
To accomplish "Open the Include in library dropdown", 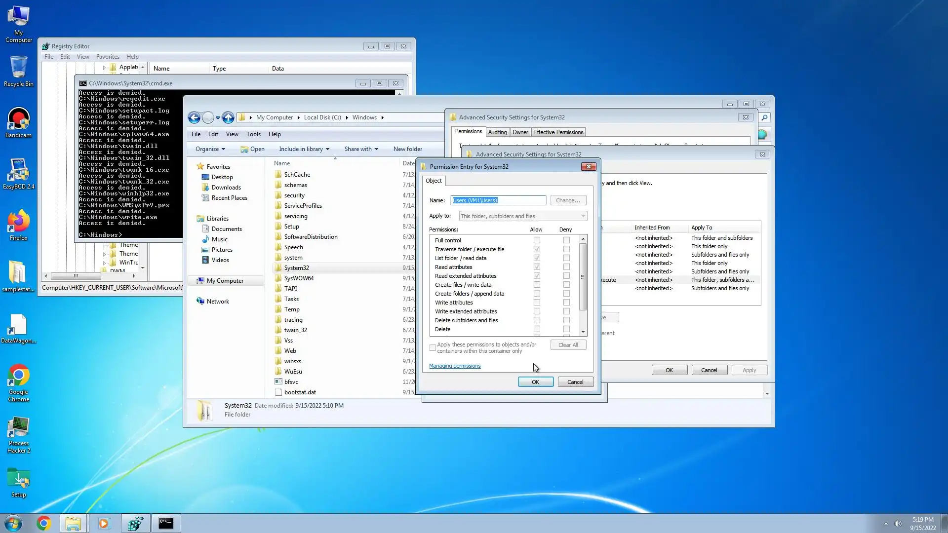I will click(304, 149).
